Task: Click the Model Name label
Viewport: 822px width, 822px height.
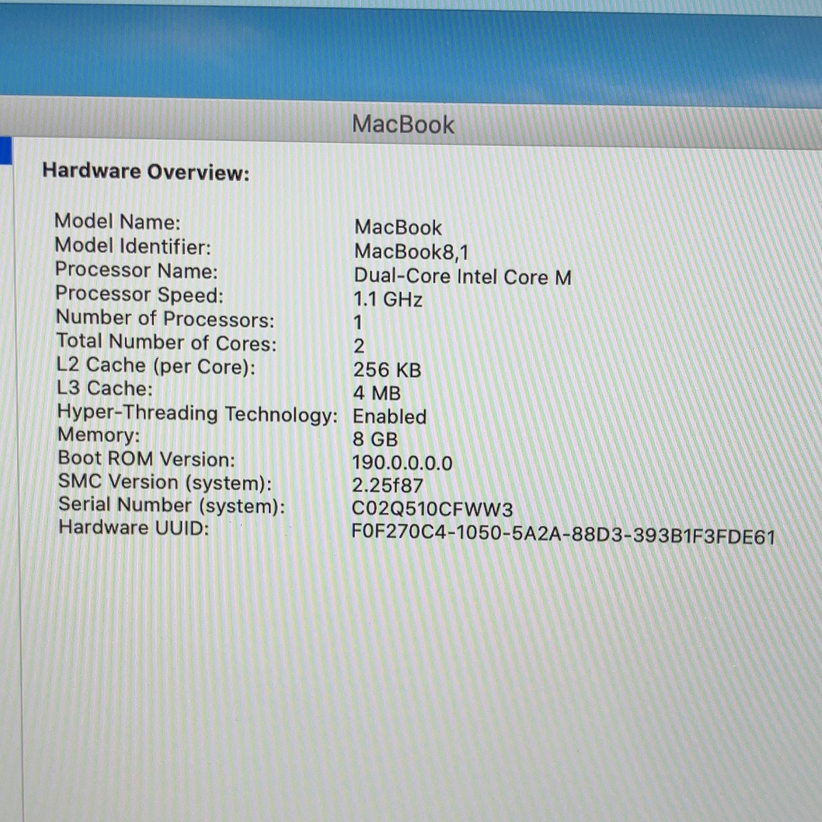Action: pos(117,221)
